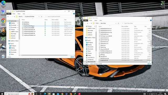Open Home tab in ScriptHookVDotNet window

(14, 14)
